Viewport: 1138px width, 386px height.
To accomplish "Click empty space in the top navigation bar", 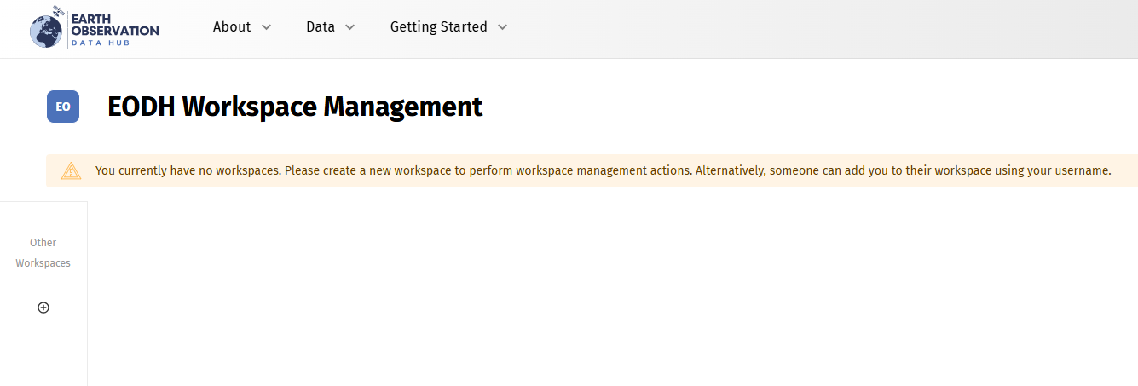I will pyautogui.click(x=810, y=28).
